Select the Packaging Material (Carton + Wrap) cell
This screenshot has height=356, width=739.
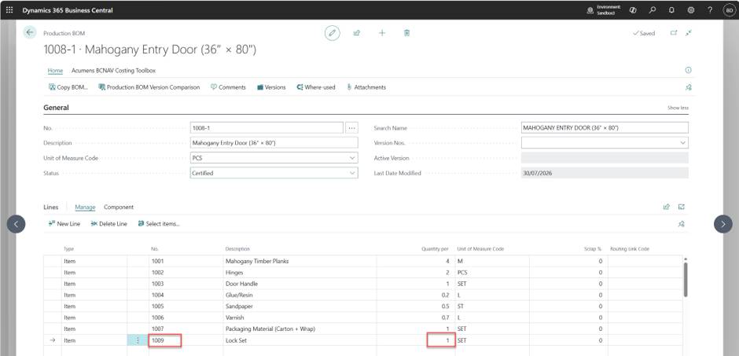coord(300,328)
